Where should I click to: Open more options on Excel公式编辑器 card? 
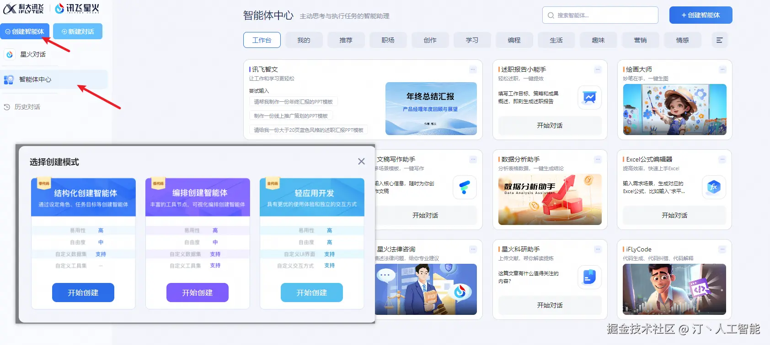[722, 159]
